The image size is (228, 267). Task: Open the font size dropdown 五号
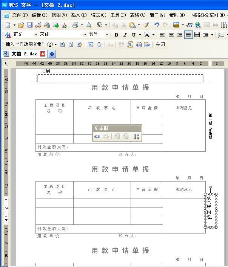click(x=107, y=35)
